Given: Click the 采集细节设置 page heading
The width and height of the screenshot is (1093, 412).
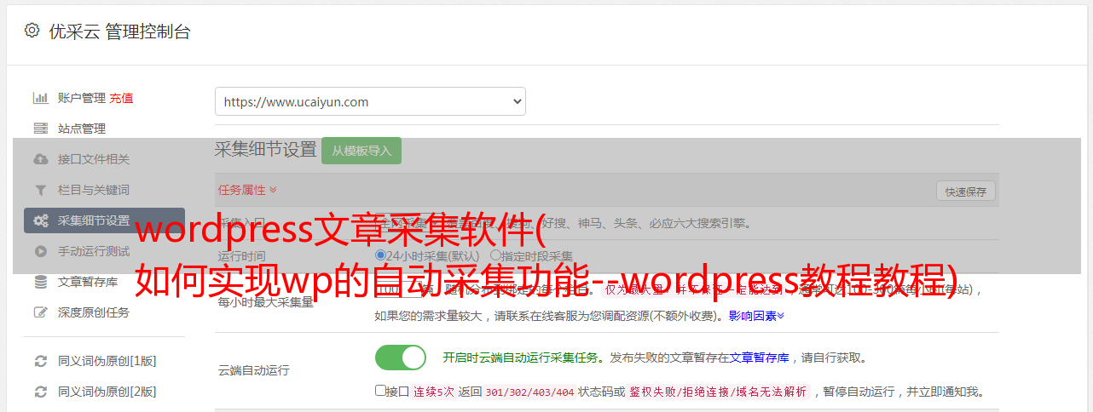Looking at the screenshot, I should tap(266, 150).
